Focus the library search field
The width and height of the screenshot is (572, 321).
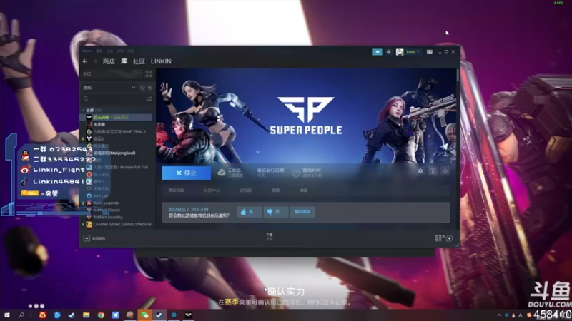[113, 99]
